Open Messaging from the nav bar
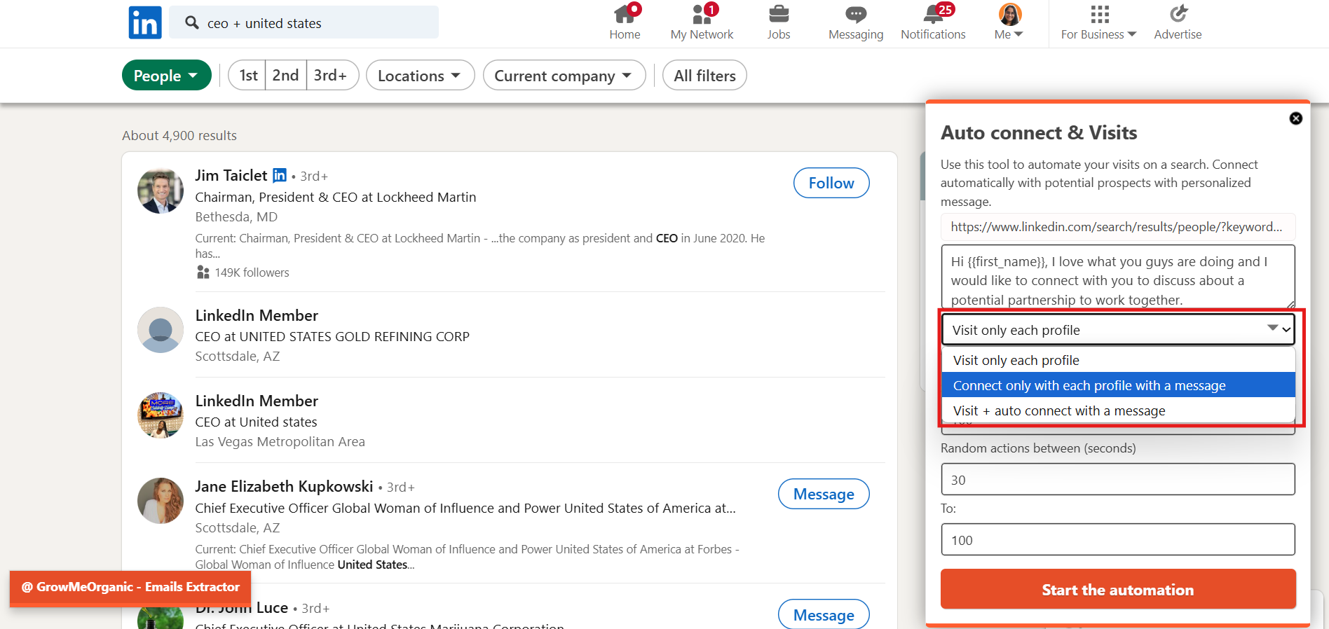The width and height of the screenshot is (1329, 629). tap(856, 23)
